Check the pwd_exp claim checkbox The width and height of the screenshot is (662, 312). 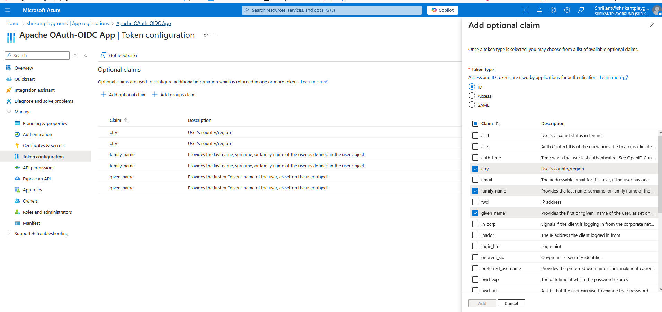[475, 279]
